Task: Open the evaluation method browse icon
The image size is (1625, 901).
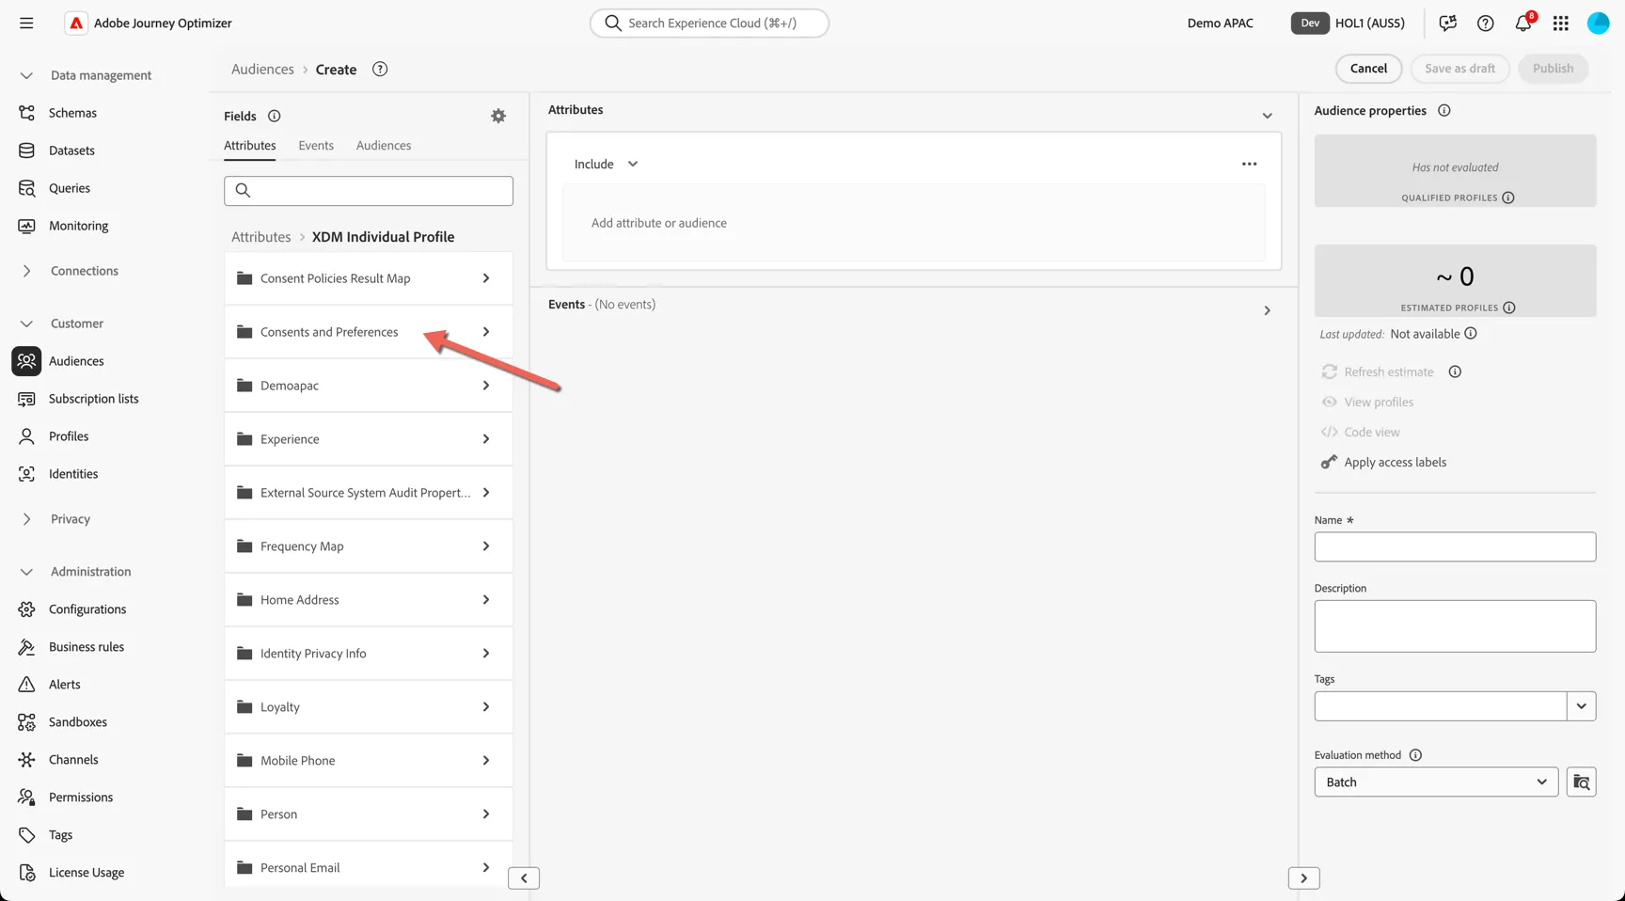Action: point(1582,782)
